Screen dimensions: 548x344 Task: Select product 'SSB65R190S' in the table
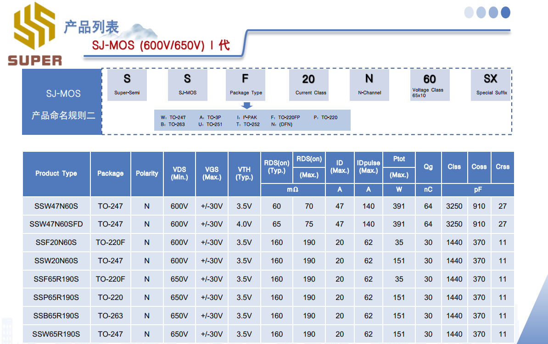tap(56, 316)
